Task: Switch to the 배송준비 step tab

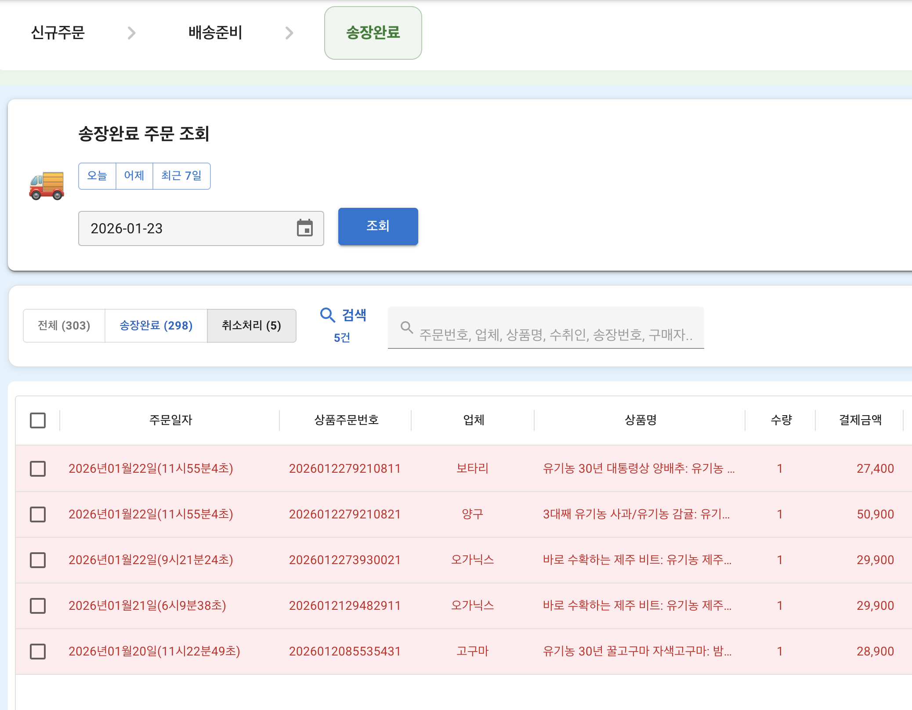Action: coord(215,33)
